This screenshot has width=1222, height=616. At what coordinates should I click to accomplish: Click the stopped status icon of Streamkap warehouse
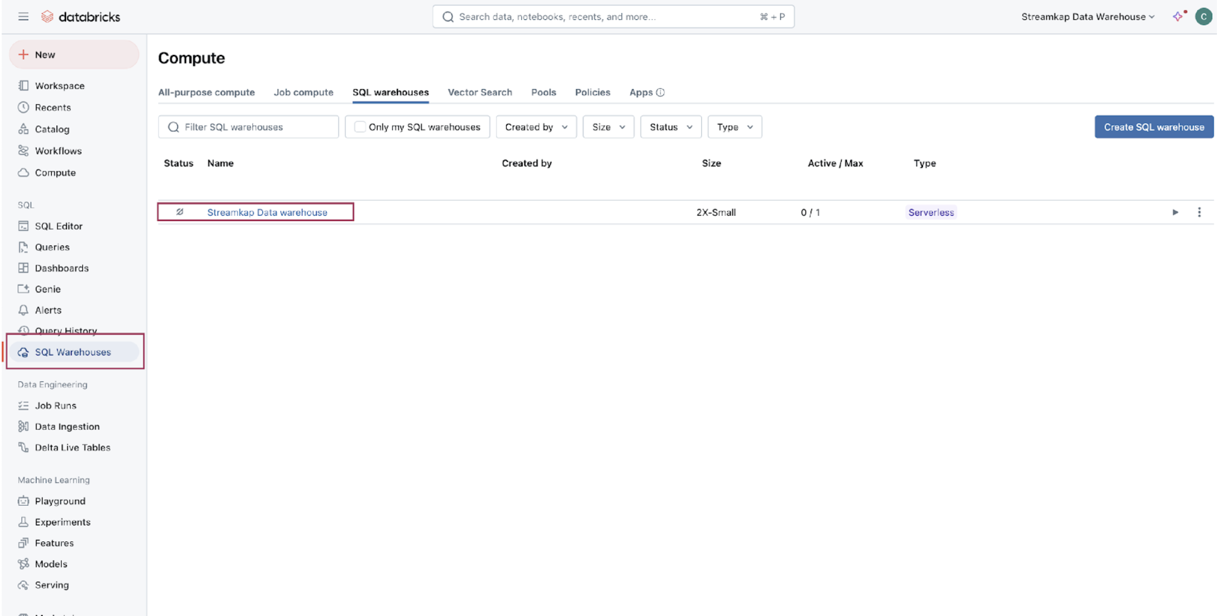tap(179, 212)
